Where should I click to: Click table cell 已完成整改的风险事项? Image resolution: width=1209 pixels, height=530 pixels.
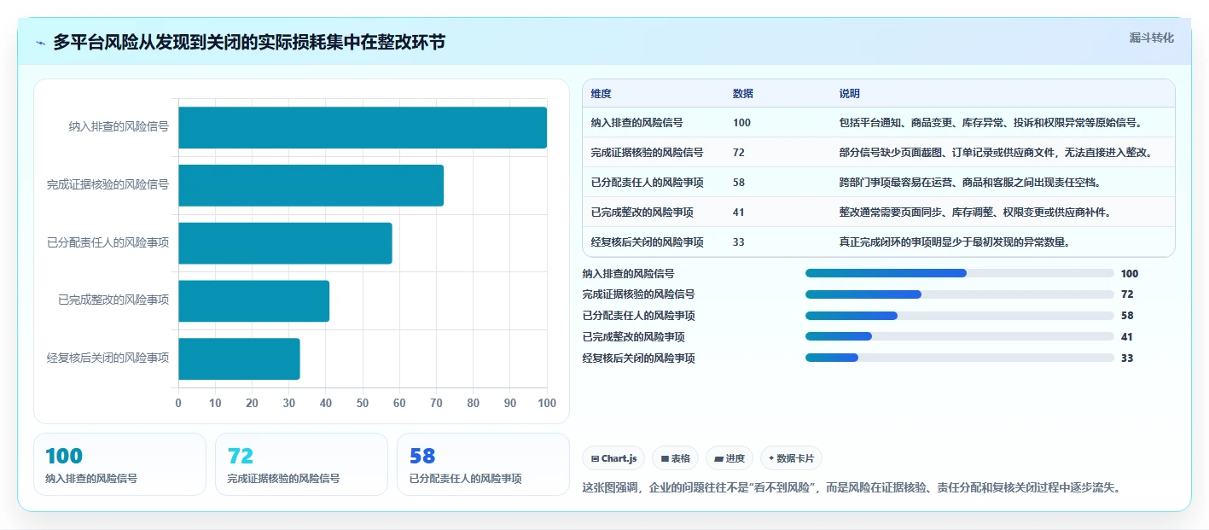point(642,213)
